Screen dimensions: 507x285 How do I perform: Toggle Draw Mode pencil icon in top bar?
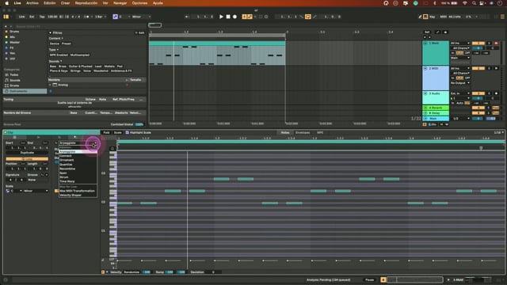pyautogui.click(x=420, y=17)
